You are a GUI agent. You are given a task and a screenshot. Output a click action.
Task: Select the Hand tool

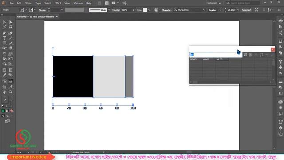pos(4,92)
